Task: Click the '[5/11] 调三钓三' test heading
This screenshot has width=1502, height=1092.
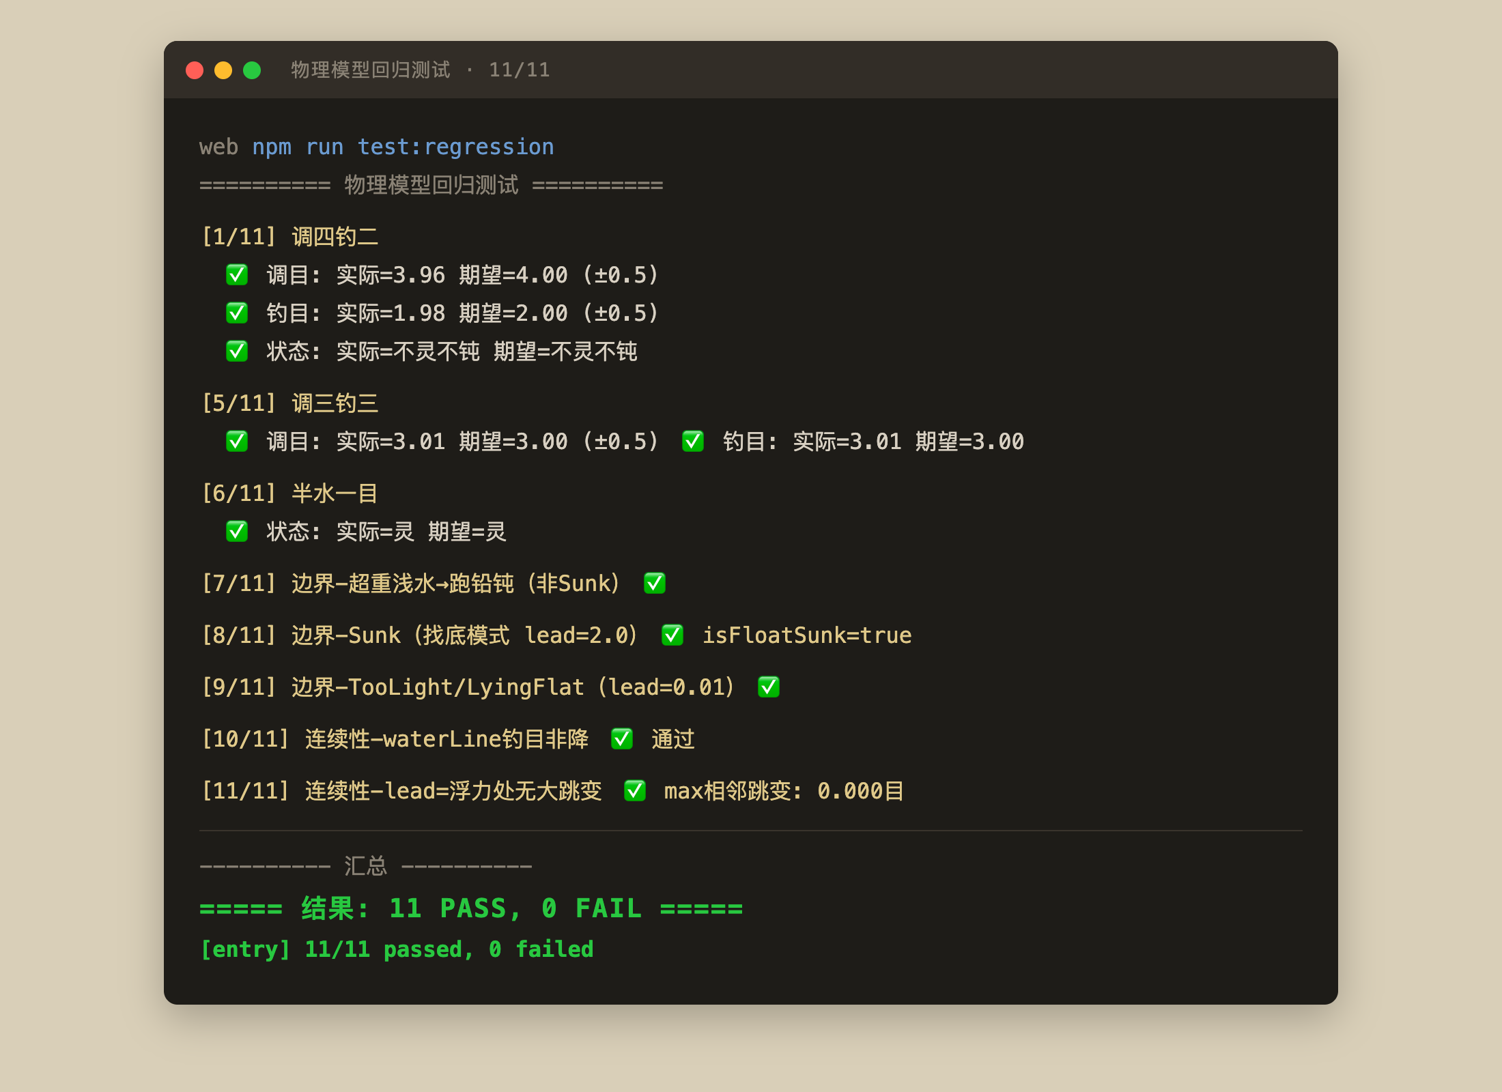Action: [289, 403]
